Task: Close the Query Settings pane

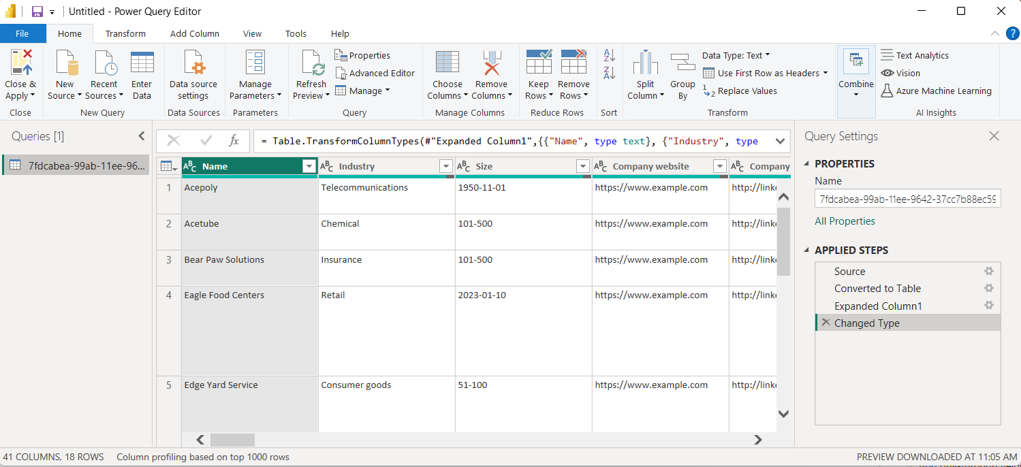Action: (x=994, y=136)
